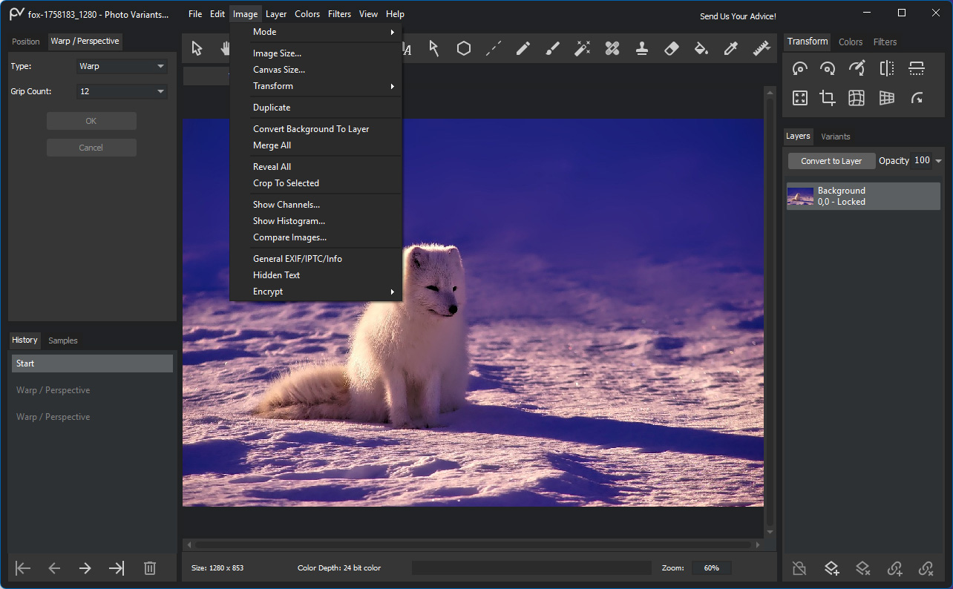Open the Type dropdown showing Warp
This screenshot has height=589, width=953.
tap(122, 66)
